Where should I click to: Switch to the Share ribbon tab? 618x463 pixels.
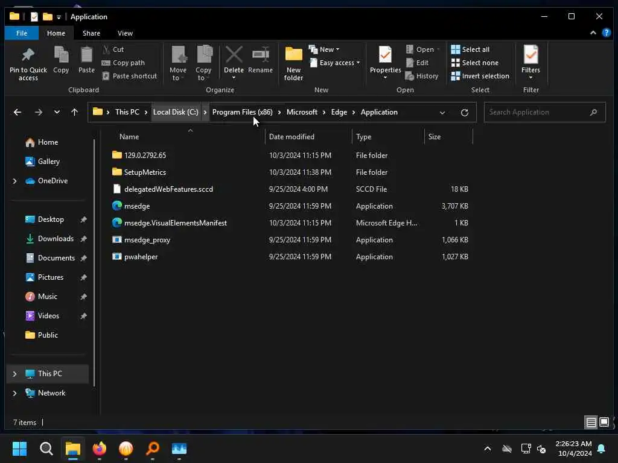(x=92, y=33)
